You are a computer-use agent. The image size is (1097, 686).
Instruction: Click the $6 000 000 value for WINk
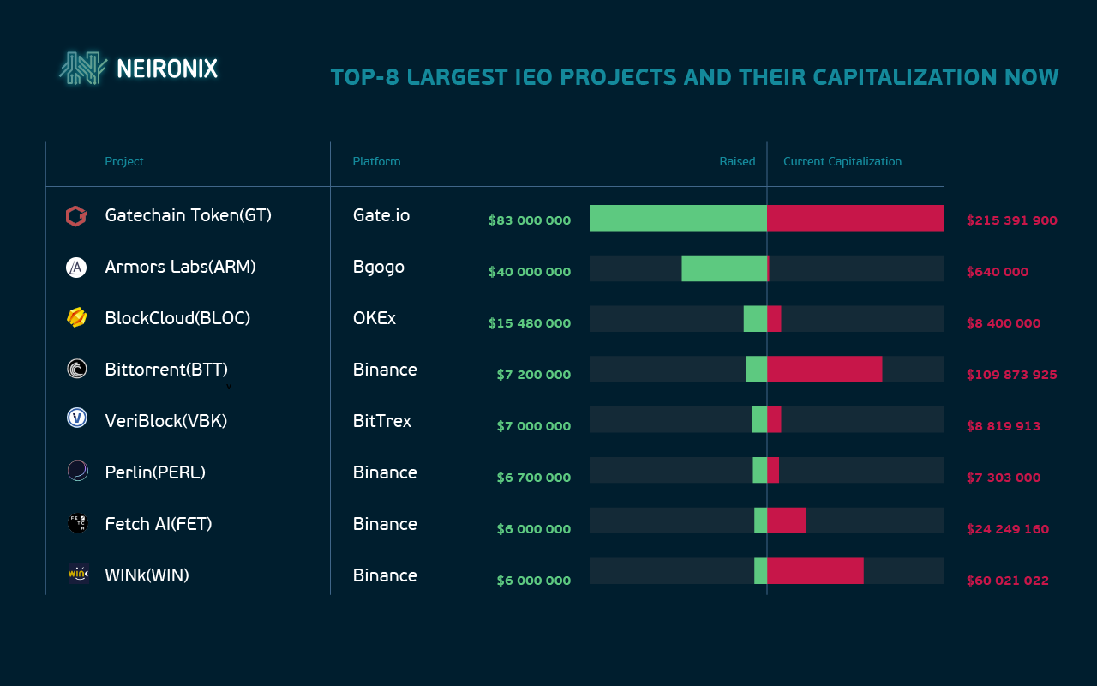(x=534, y=581)
